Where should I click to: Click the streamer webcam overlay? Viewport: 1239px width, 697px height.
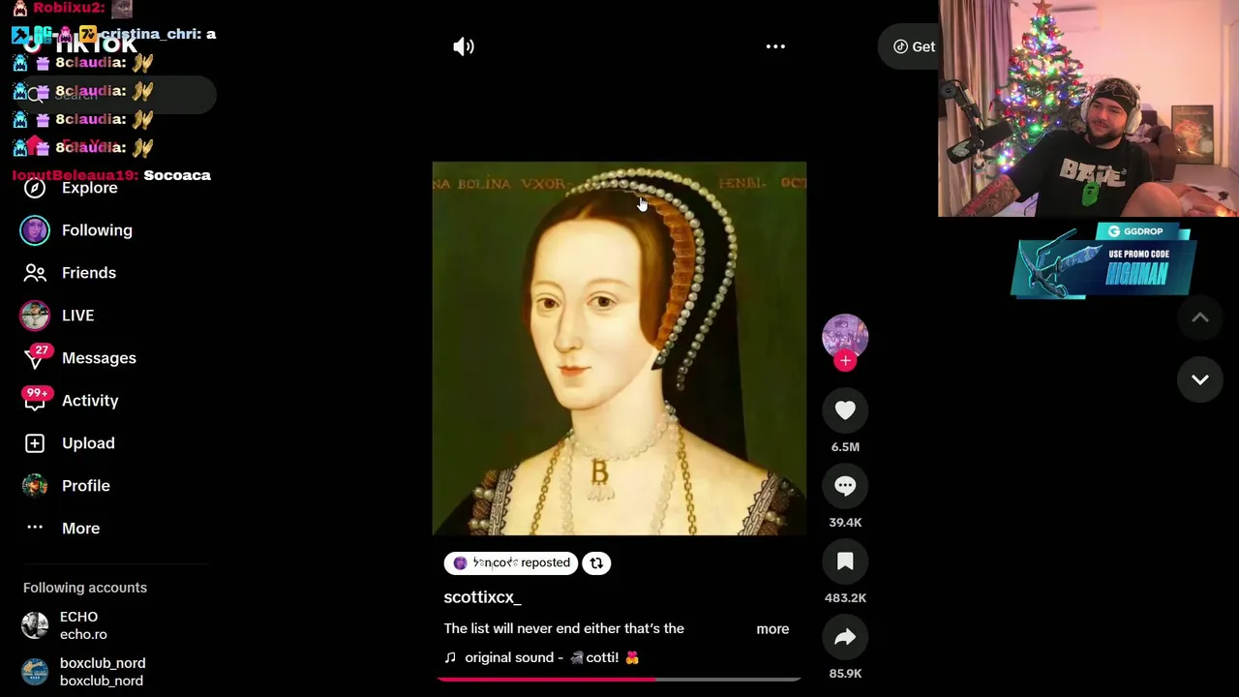[x=1088, y=107]
